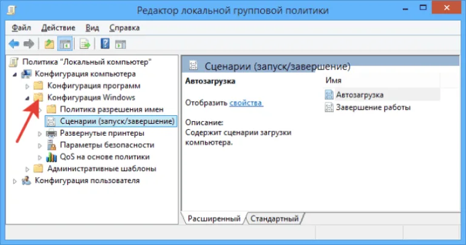Collapse the Конфигурация Windows node

27,98
